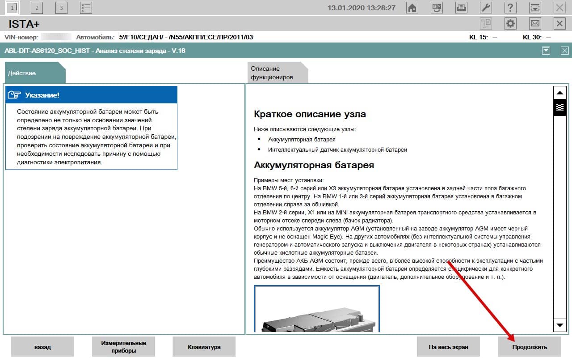Collapse the ABL procedure header dropdown
Screen dimensions: 572x358
[x=546, y=51]
